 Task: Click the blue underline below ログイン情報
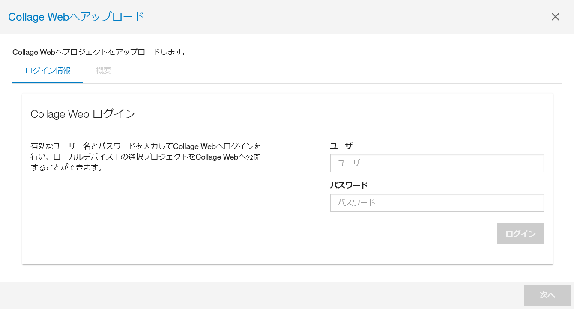[48, 82]
